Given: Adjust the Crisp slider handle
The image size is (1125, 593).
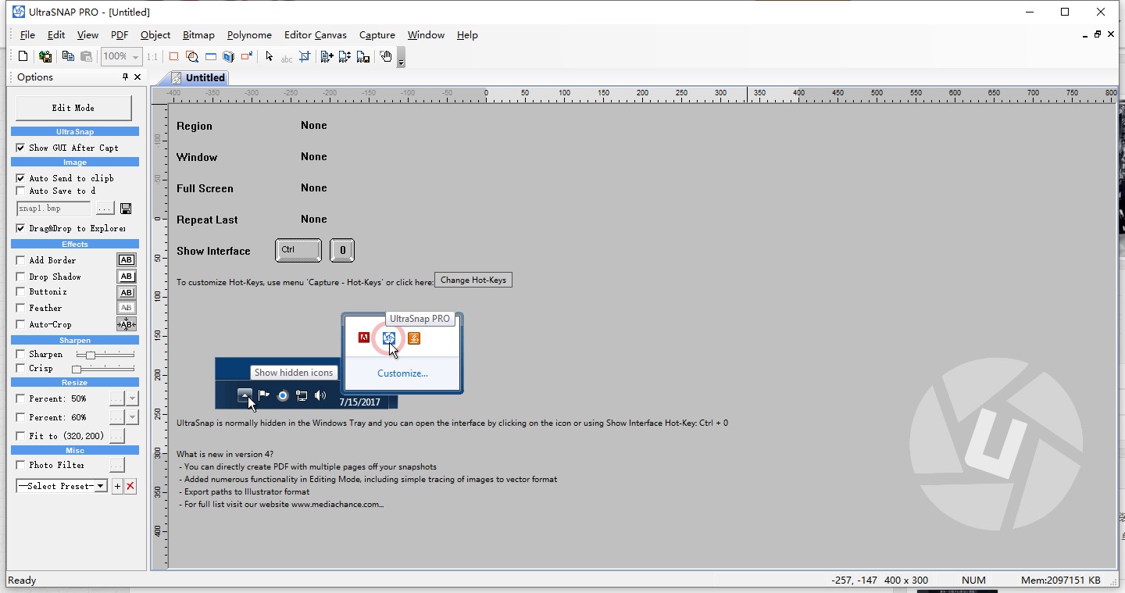Looking at the screenshot, I should coord(77,369).
